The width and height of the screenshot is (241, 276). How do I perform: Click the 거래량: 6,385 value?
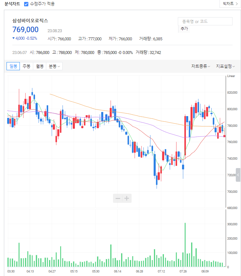[x=151, y=39]
